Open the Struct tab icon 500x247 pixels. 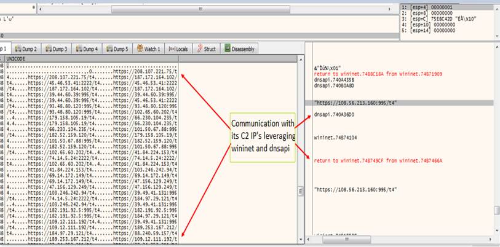pyautogui.click(x=199, y=49)
